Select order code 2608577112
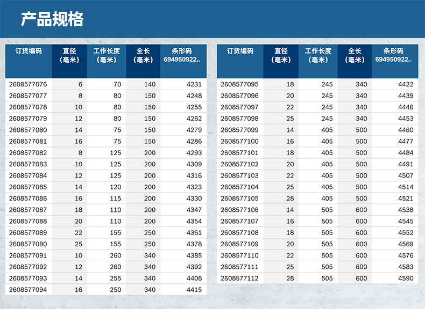The image size is (425, 309). (239, 278)
